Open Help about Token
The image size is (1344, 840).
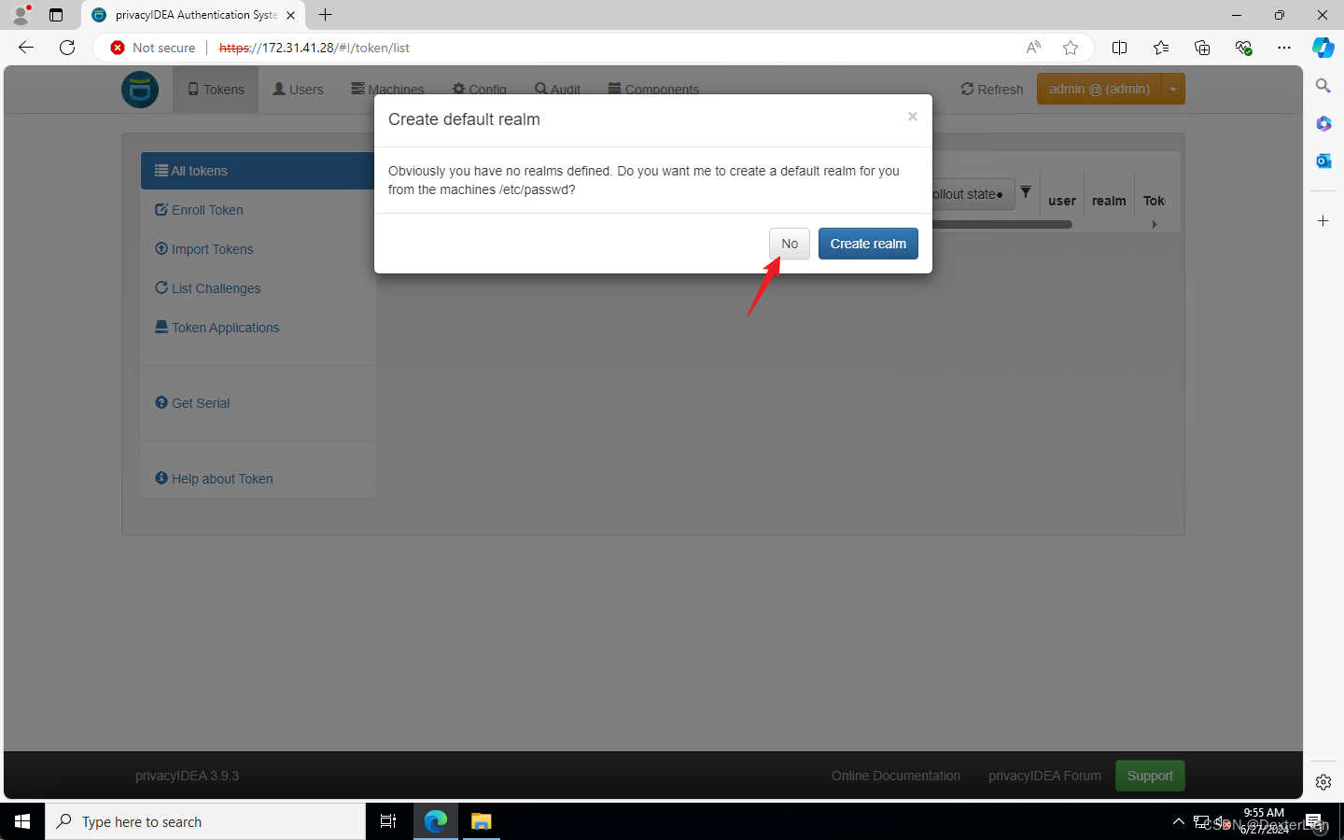214,479
